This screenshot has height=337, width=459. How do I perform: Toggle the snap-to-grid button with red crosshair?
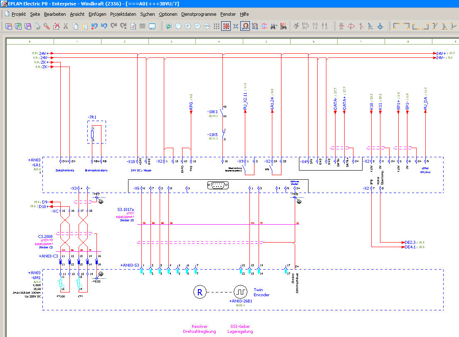click(226, 26)
